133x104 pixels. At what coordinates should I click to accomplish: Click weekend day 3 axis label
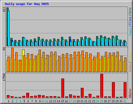16,101
